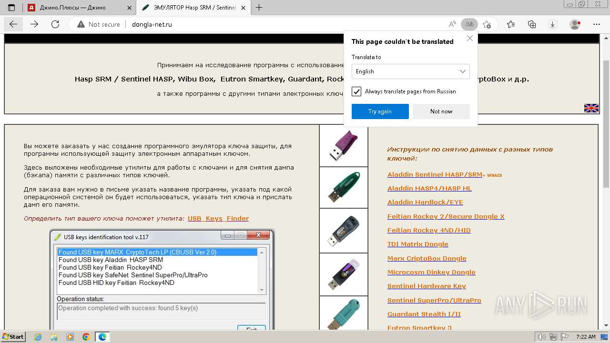Open the Sentinel Hardware Key link
Viewport: 610px width, 343px height.
[x=427, y=286]
